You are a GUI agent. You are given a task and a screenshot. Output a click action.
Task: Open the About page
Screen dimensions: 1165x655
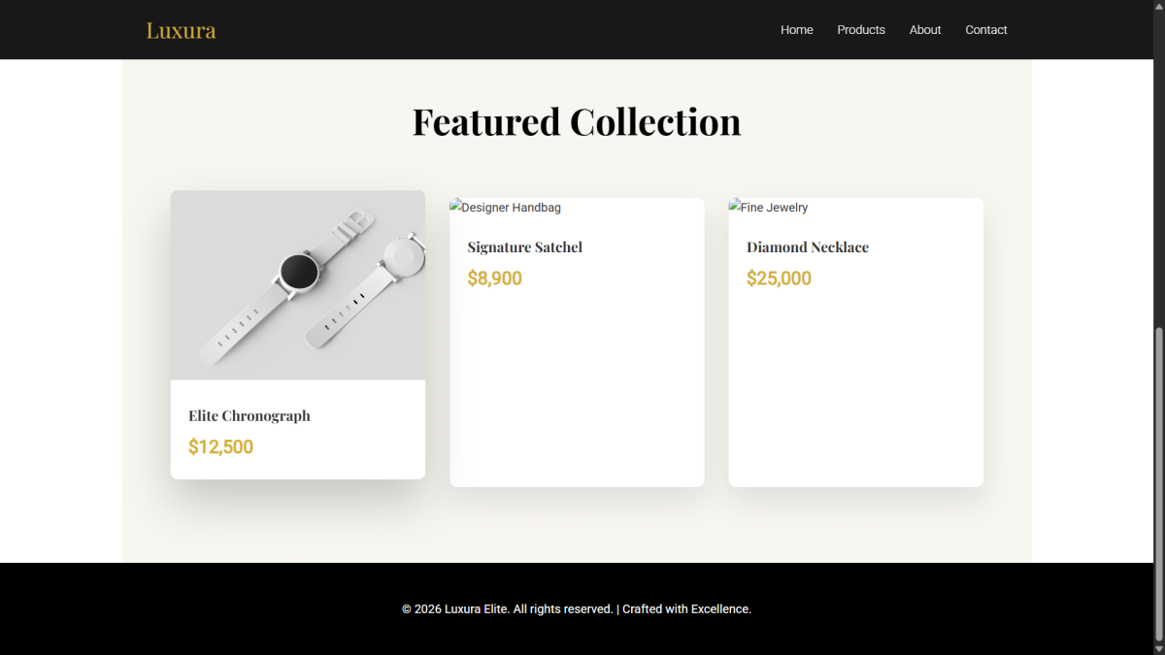click(925, 30)
